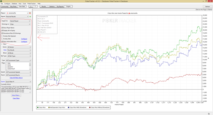
Task: Select the T tournaments toolbar button
Action: 35,6
